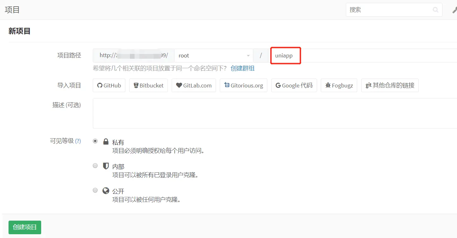Open the wrench admin icon
Image resolution: width=457 pixels, height=238 pixels.
coord(454,10)
